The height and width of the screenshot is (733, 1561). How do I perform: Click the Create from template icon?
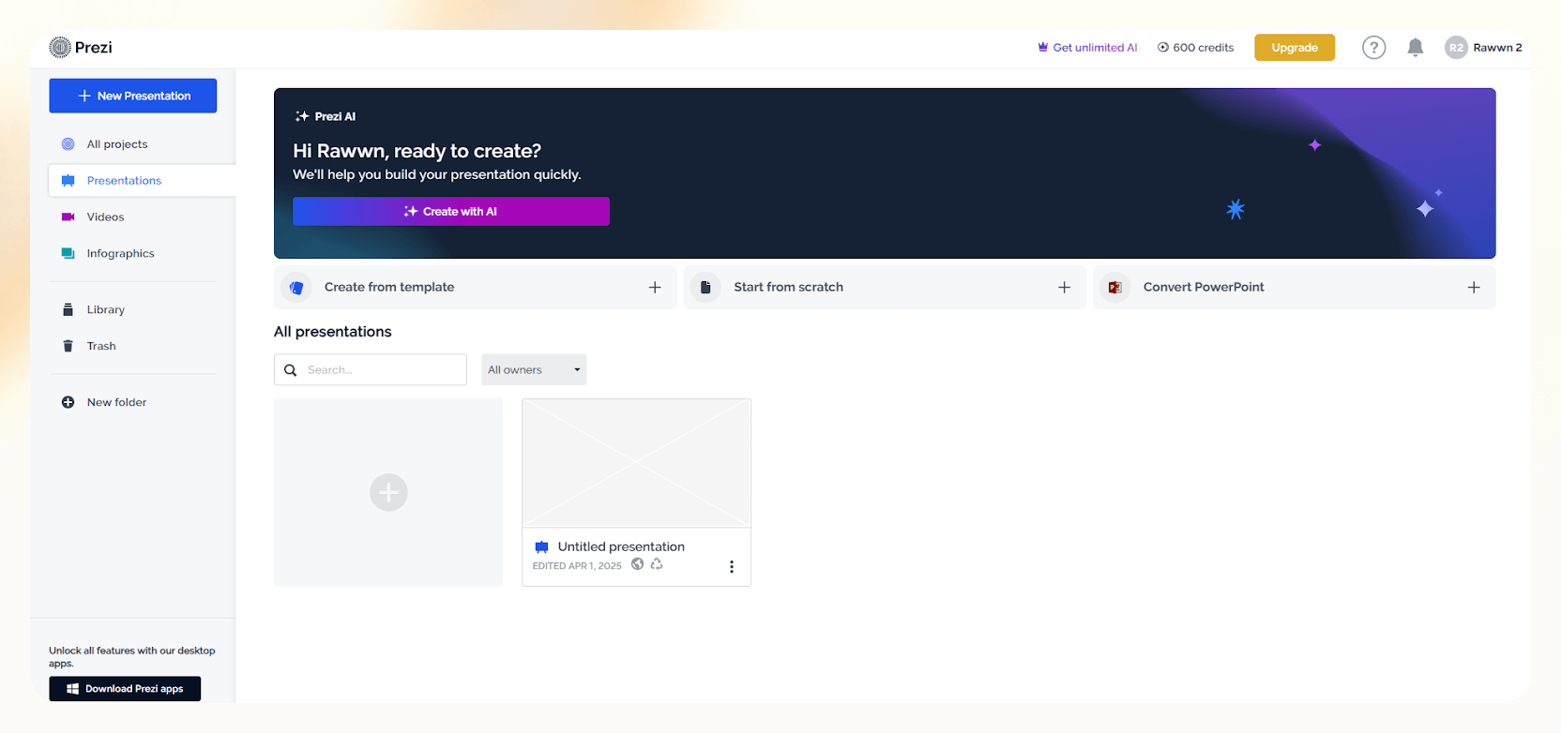(x=296, y=288)
